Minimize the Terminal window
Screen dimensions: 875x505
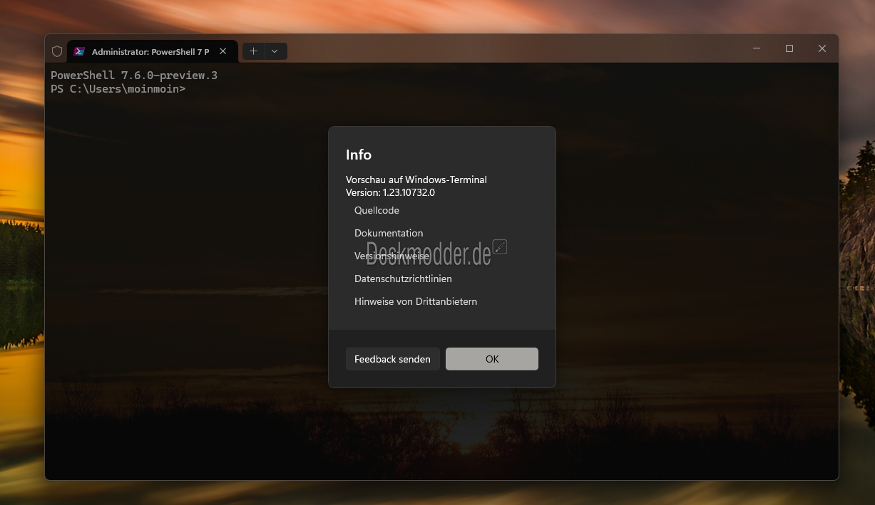point(757,48)
